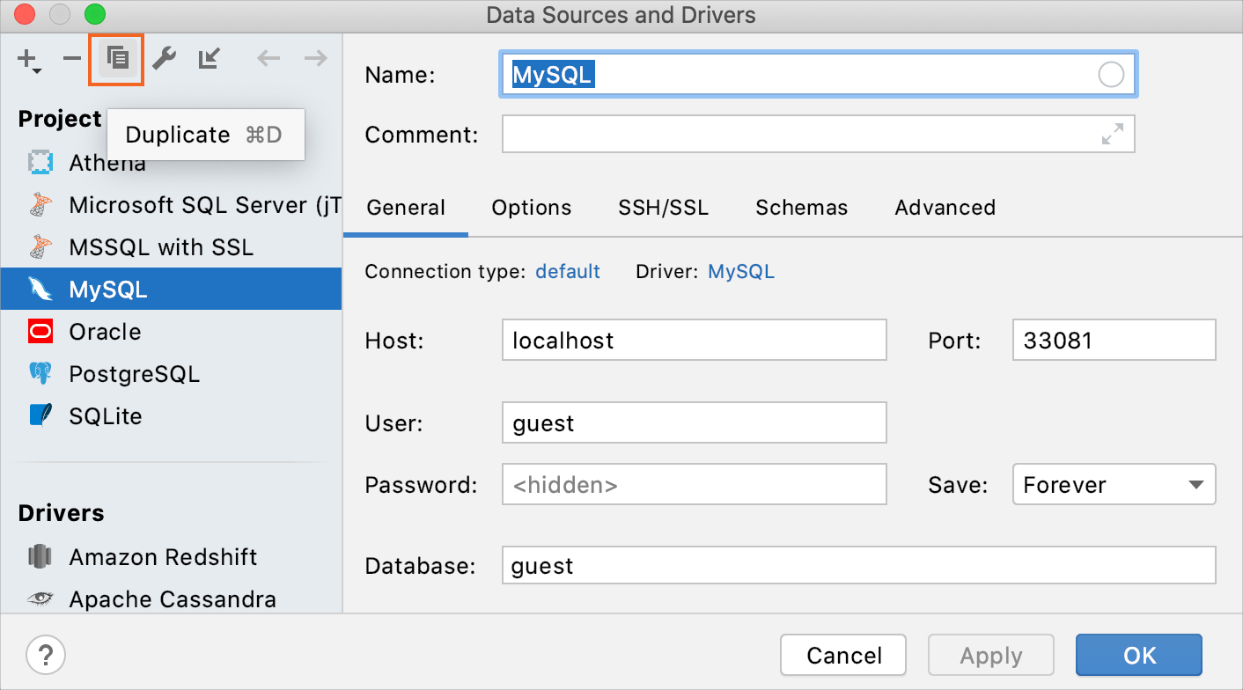Image resolution: width=1243 pixels, height=690 pixels.
Task: Click the default connection type link
Action: tap(567, 271)
